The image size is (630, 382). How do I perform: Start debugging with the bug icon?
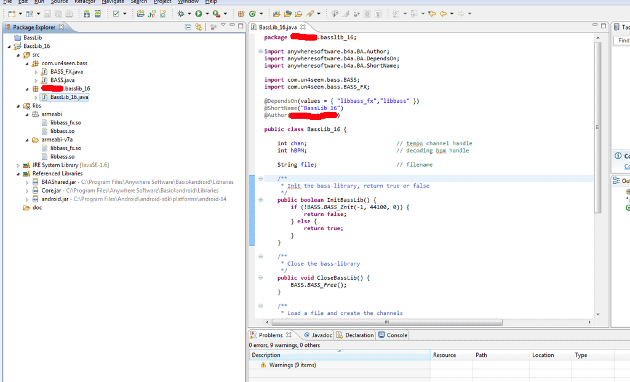pos(181,14)
